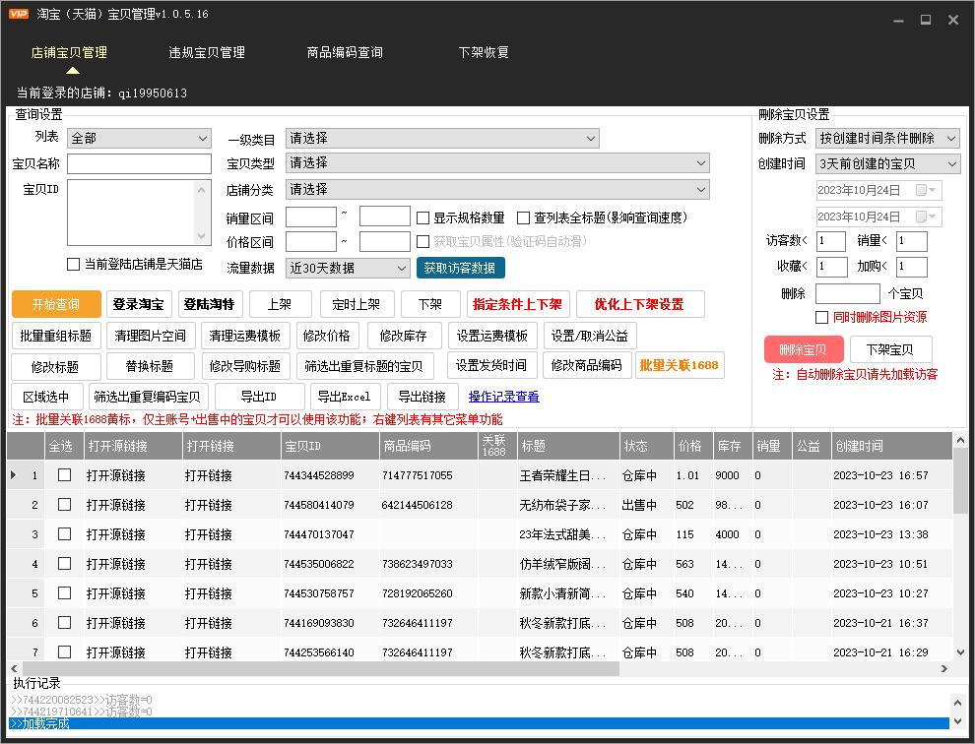Click the row 1 current-row arrow indicator
975x744 pixels.
[14, 475]
